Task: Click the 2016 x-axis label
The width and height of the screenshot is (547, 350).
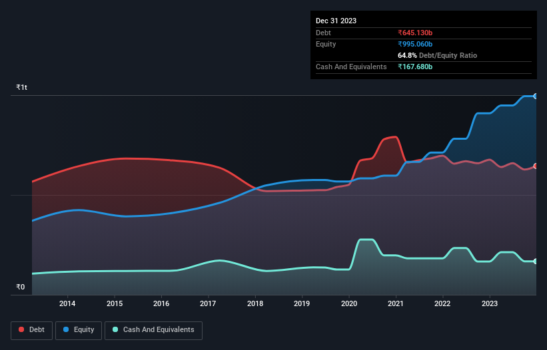Action: 161,303
